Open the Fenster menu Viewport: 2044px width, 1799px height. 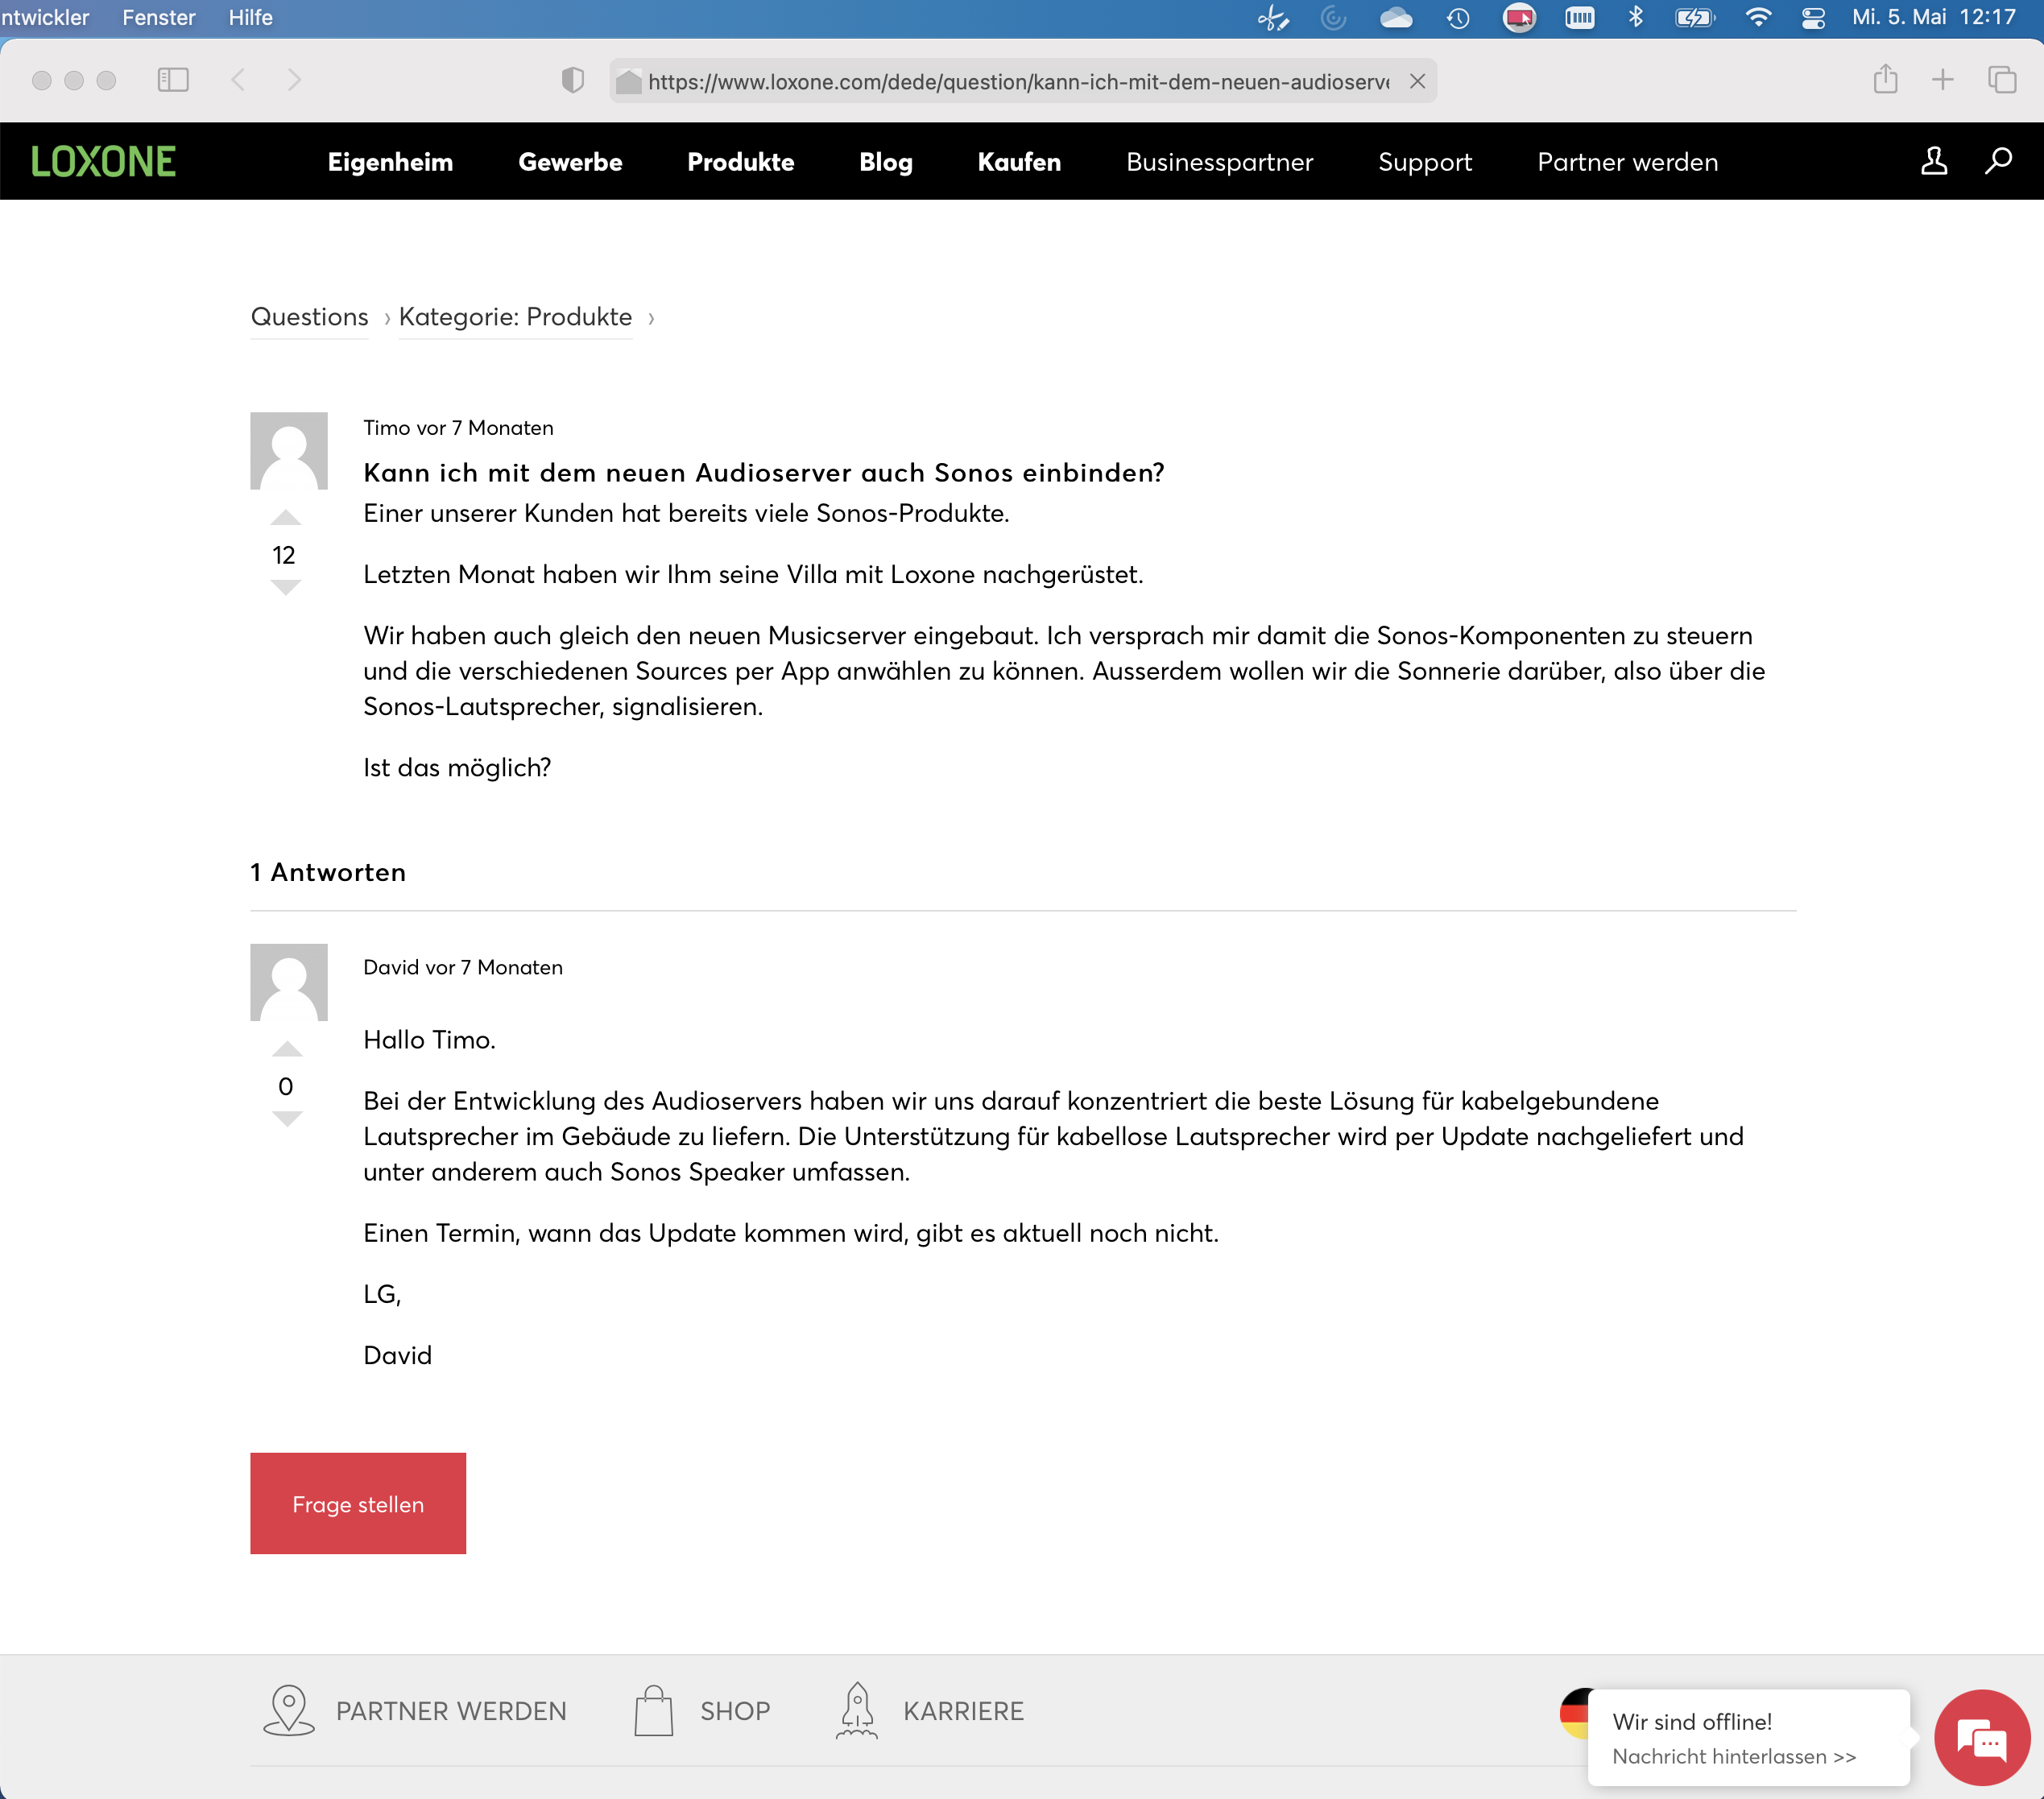(x=159, y=17)
